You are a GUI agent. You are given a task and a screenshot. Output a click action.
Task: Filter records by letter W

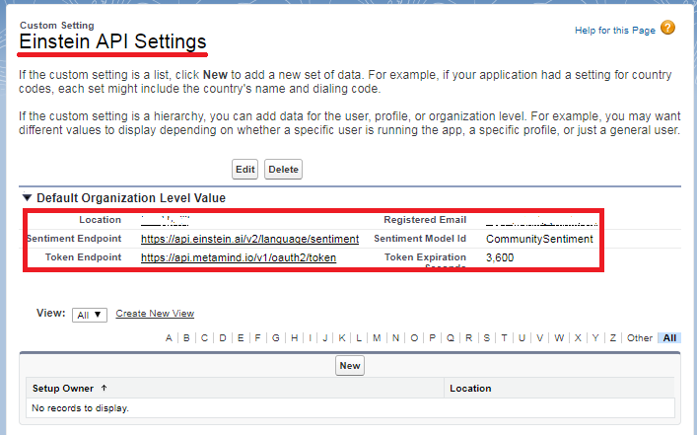point(559,338)
